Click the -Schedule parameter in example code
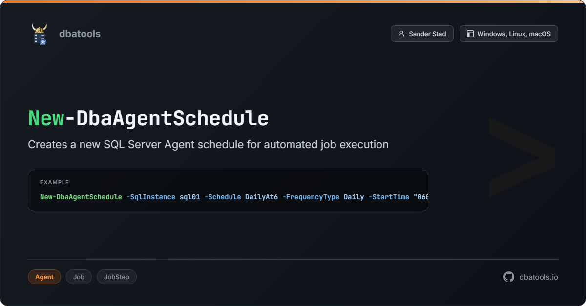The image size is (586, 306). tap(223, 197)
